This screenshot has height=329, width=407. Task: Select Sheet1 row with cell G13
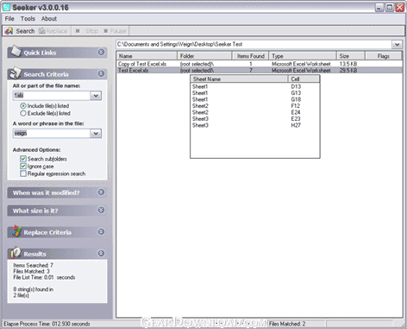(255, 93)
